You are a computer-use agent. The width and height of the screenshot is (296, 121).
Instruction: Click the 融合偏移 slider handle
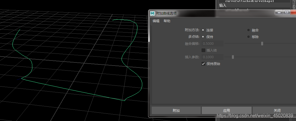point(262,44)
